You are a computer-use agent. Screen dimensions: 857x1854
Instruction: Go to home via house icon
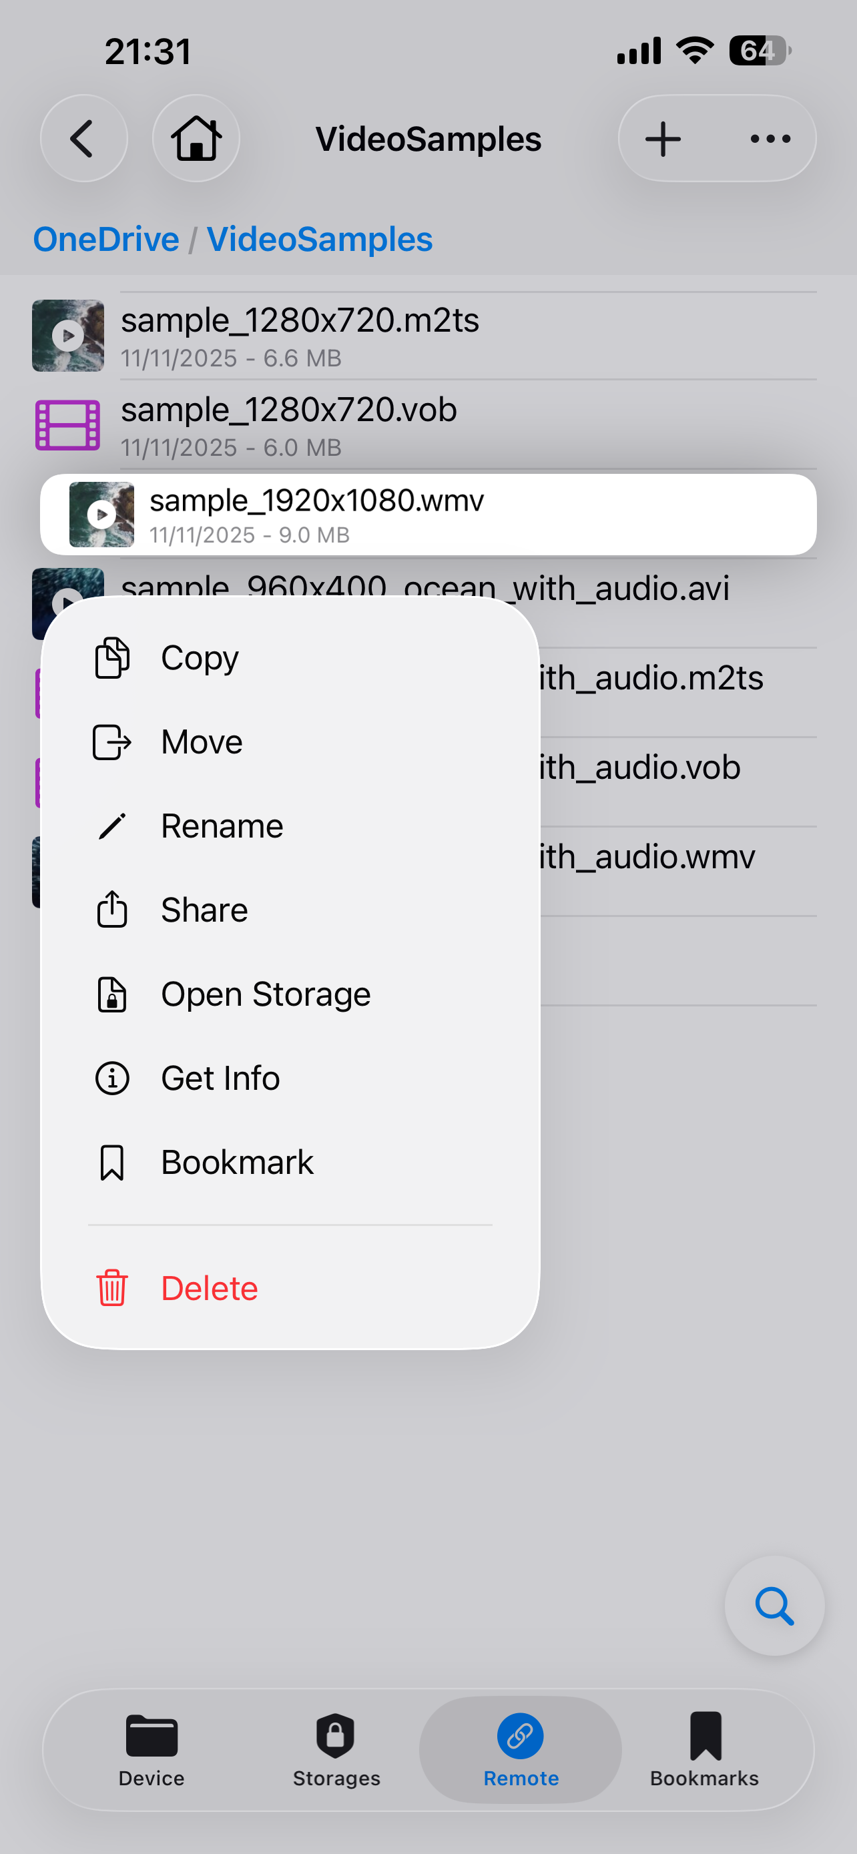[196, 138]
